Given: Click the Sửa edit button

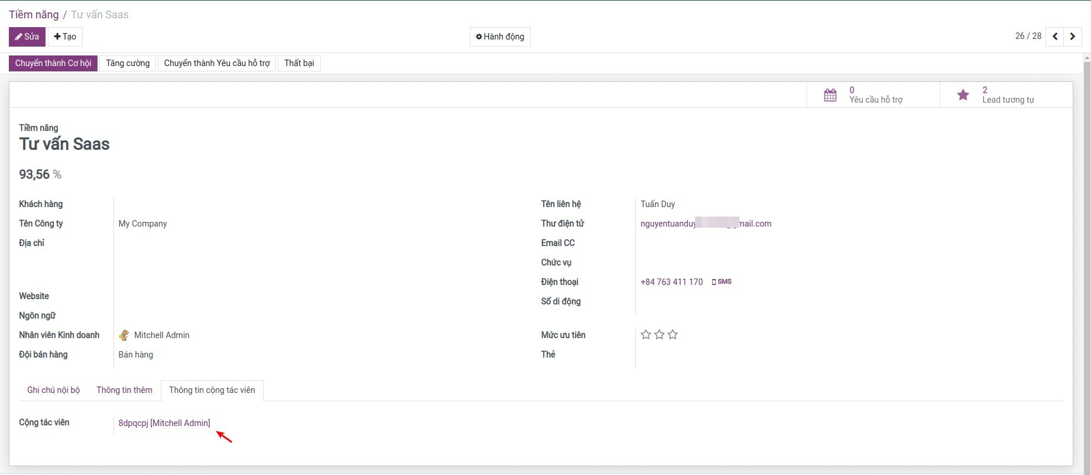Looking at the screenshot, I should [27, 37].
